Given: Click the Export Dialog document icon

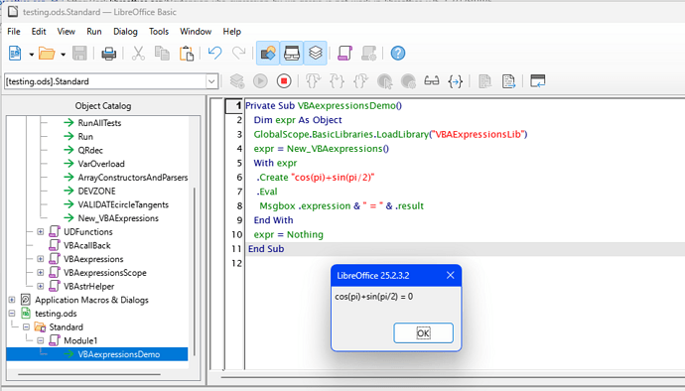Looking at the screenshot, I should 508,81.
